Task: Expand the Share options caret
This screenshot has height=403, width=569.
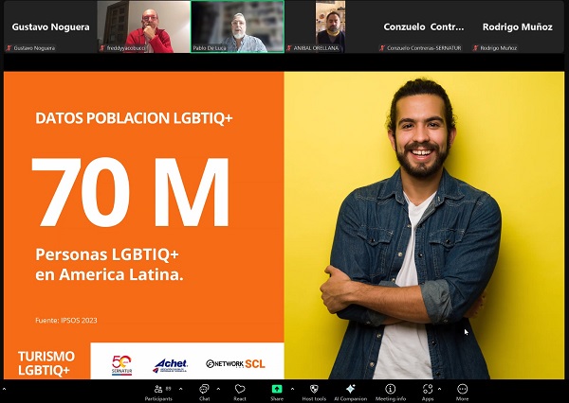Action: click(x=292, y=387)
